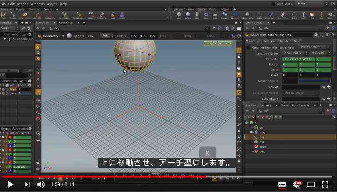Enter YouTube fullscreen mode
Screen dimensions: 337x192
[x=325, y=184]
